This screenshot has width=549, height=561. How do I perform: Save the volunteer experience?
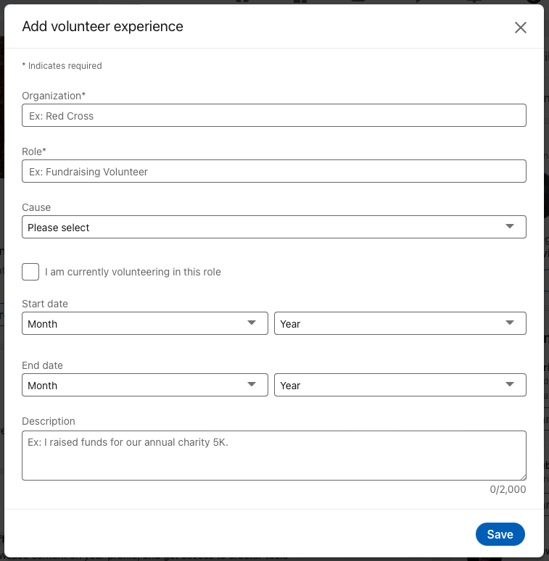500,534
